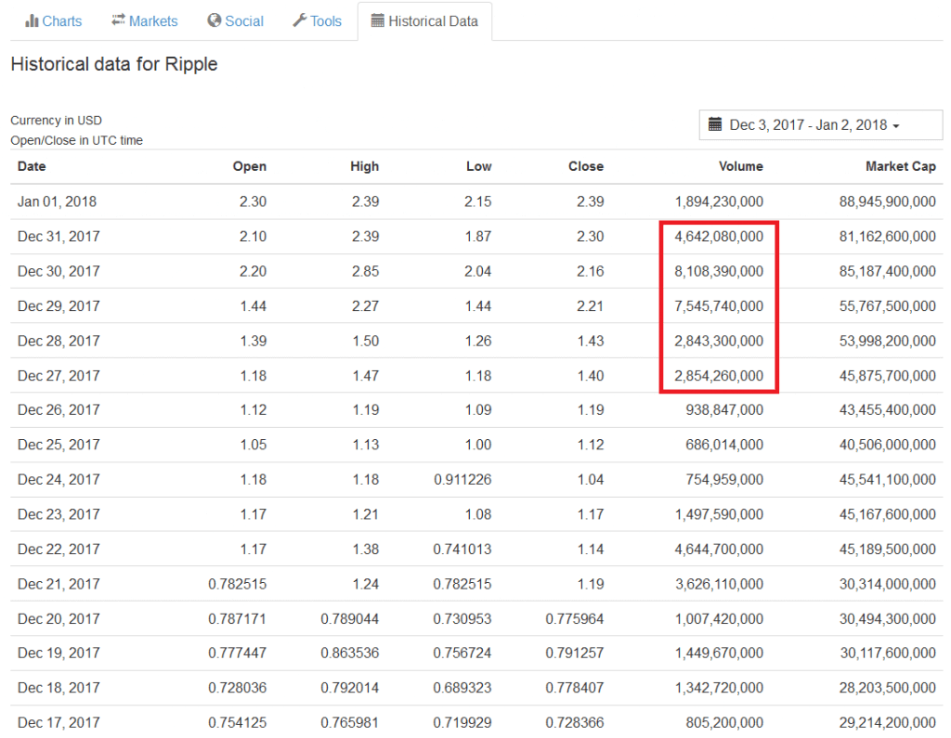The width and height of the screenshot is (951, 738).
Task: Select the Historical Data tab
Action: tap(424, 21)
